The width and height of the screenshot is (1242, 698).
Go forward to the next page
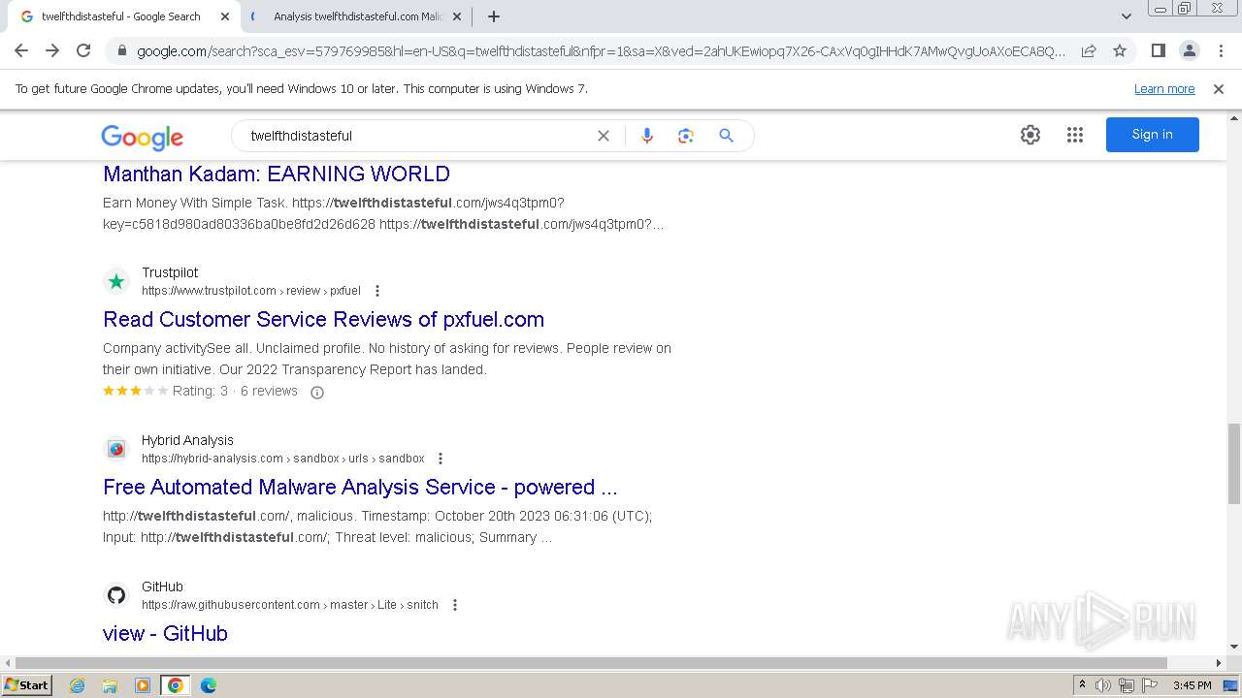[x=52, y=50]
